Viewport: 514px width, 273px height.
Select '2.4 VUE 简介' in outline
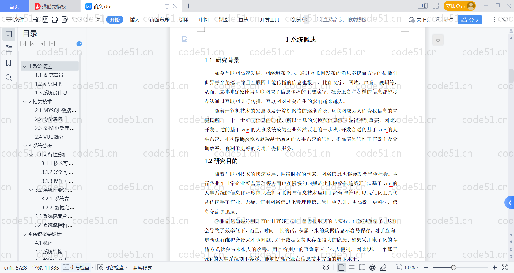[x=49, y=137]
